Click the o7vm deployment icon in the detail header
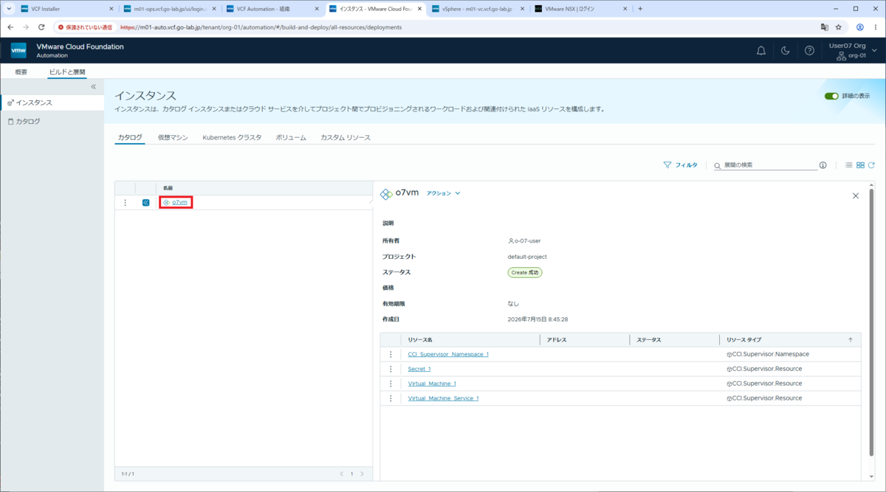This screenshot has height=492, width=886. [386, 194]
